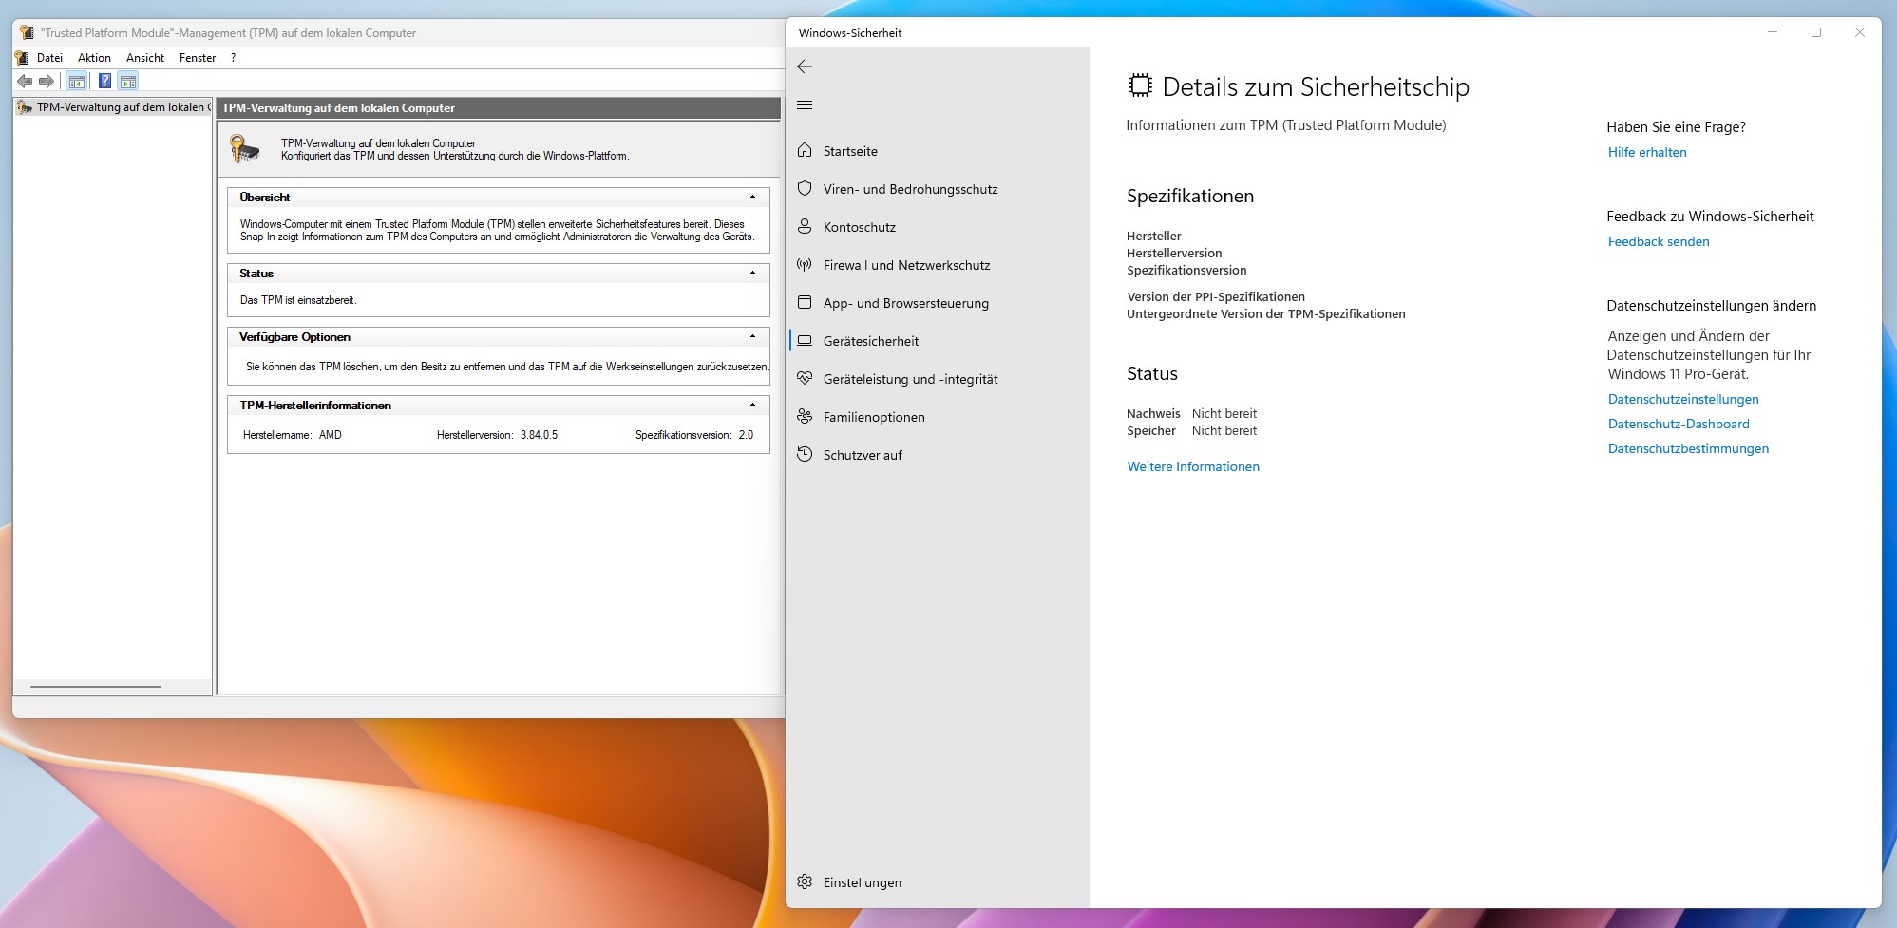
Task: Open the Aktion menu
Action: pos(94,58)
